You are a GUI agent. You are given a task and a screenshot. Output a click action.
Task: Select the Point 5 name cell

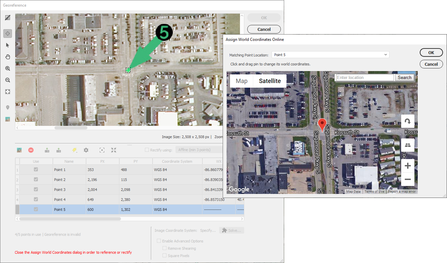click(x=69, y=209)
